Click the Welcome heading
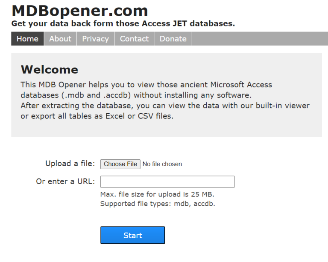The width and height of the screenshot is (328, 262). (x=50, y=69)
